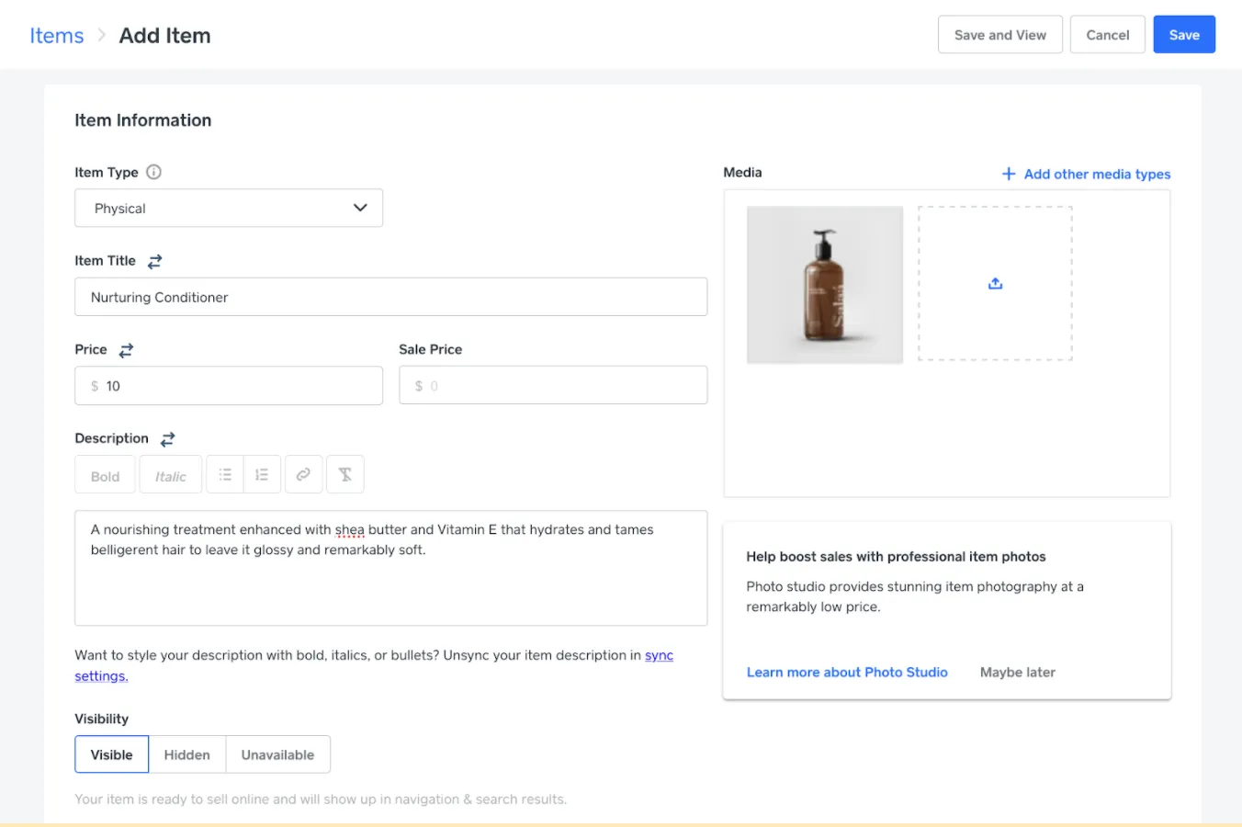
Task: Click Learn more about Photo Studio
Action: click(x=846, y=672)
